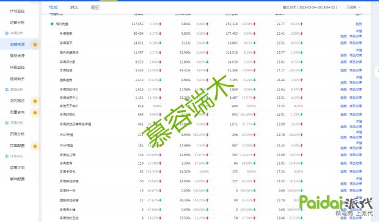This screenshot has width=379, height=222.
Task: Click the orange dot beside 页面配置
Action: pyautogui.click(x=35, y=146)
